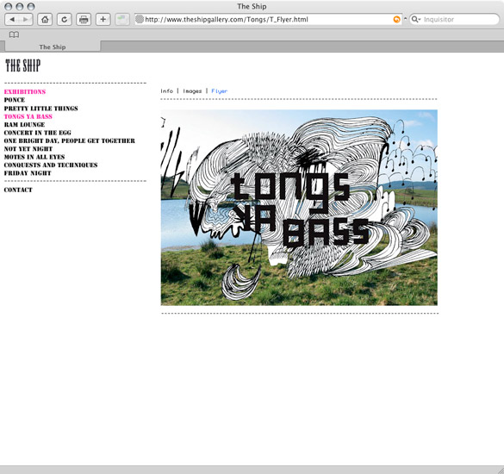Image resolution: width=504 pixels, height=474 pixels.
Task: Open Pretty Little Things exhibition
Action: click(x=40, y=109)
